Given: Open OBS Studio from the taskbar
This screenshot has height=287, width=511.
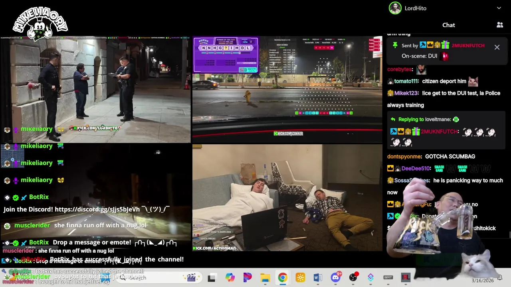Looking at the screenshot, I should tap(353, 277).
